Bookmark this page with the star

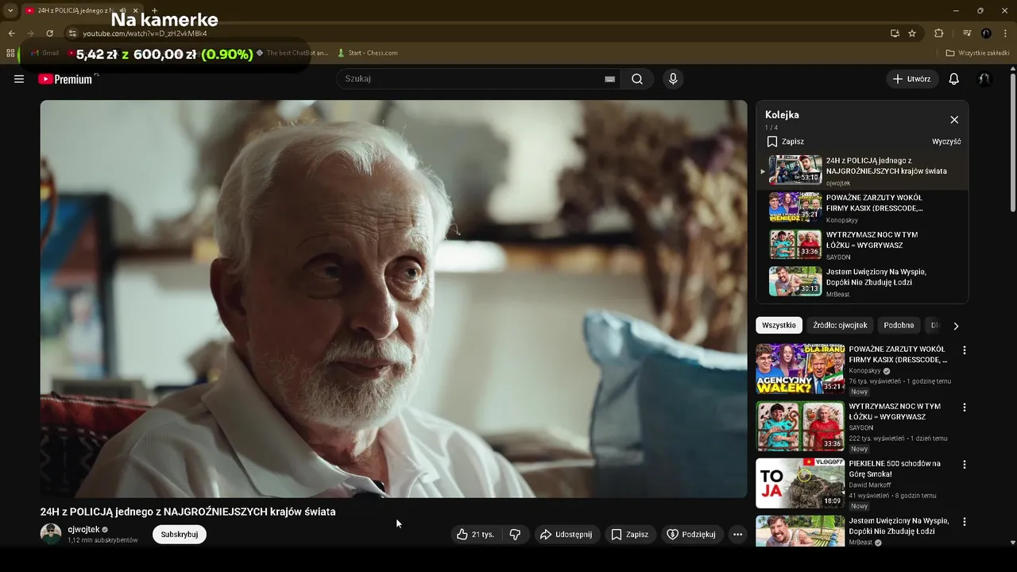[x=912, y=33]
